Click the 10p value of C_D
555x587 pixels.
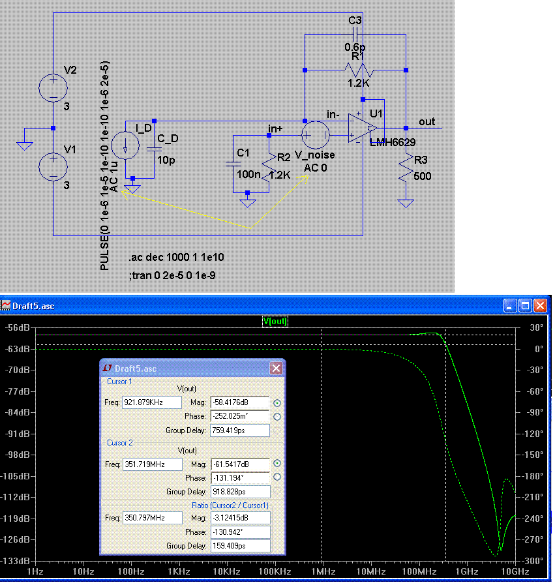(166, 160)
